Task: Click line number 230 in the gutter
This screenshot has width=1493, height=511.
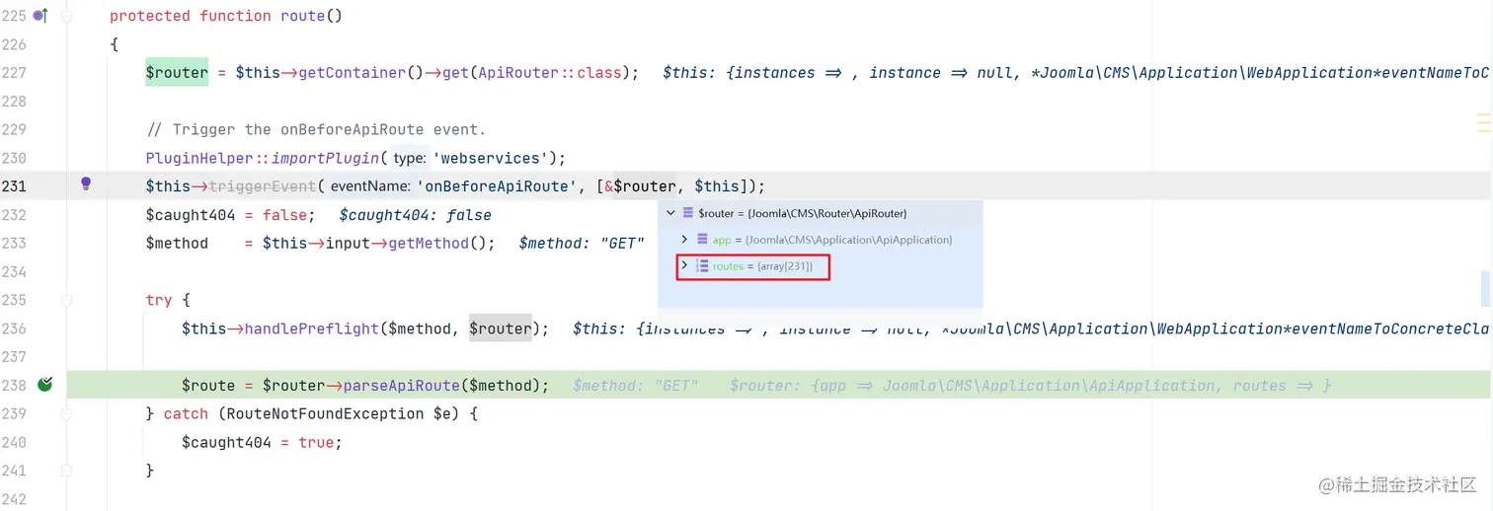Action: (x=14, y=158)
